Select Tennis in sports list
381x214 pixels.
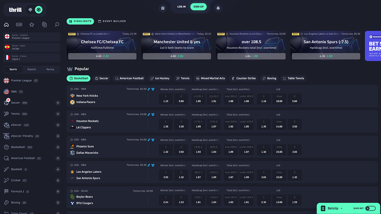coord(15,114)
